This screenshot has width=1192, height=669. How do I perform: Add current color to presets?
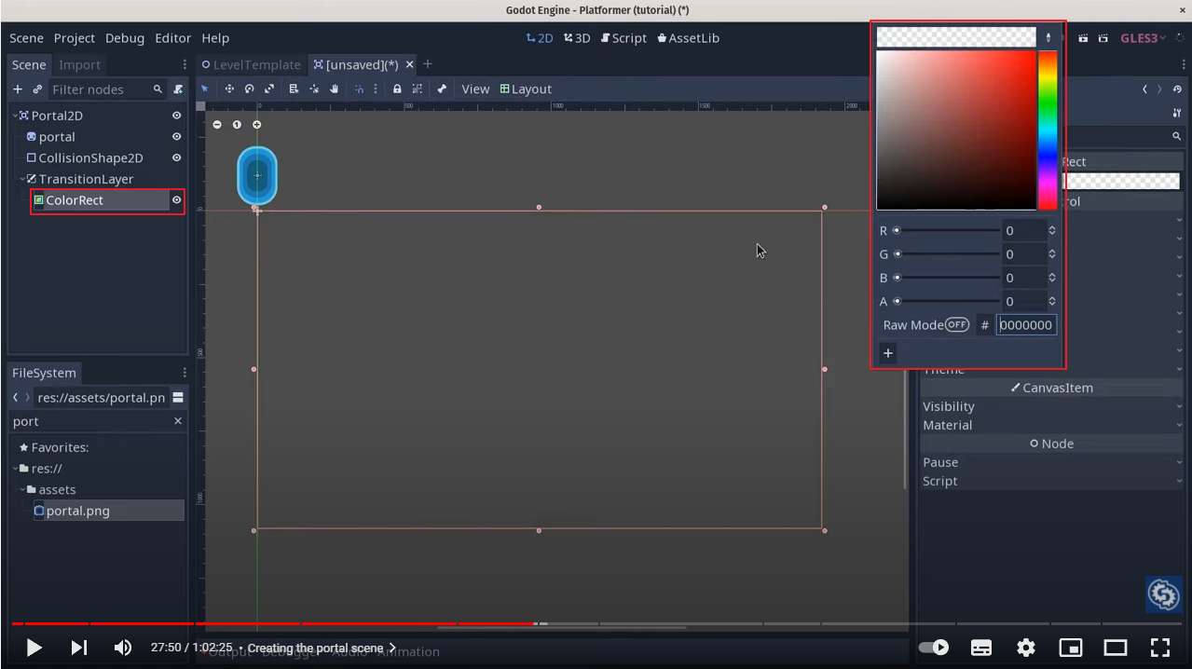(888, 353)
